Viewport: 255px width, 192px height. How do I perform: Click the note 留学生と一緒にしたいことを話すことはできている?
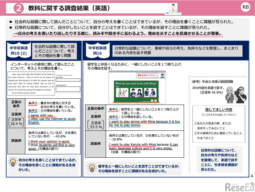139,169
